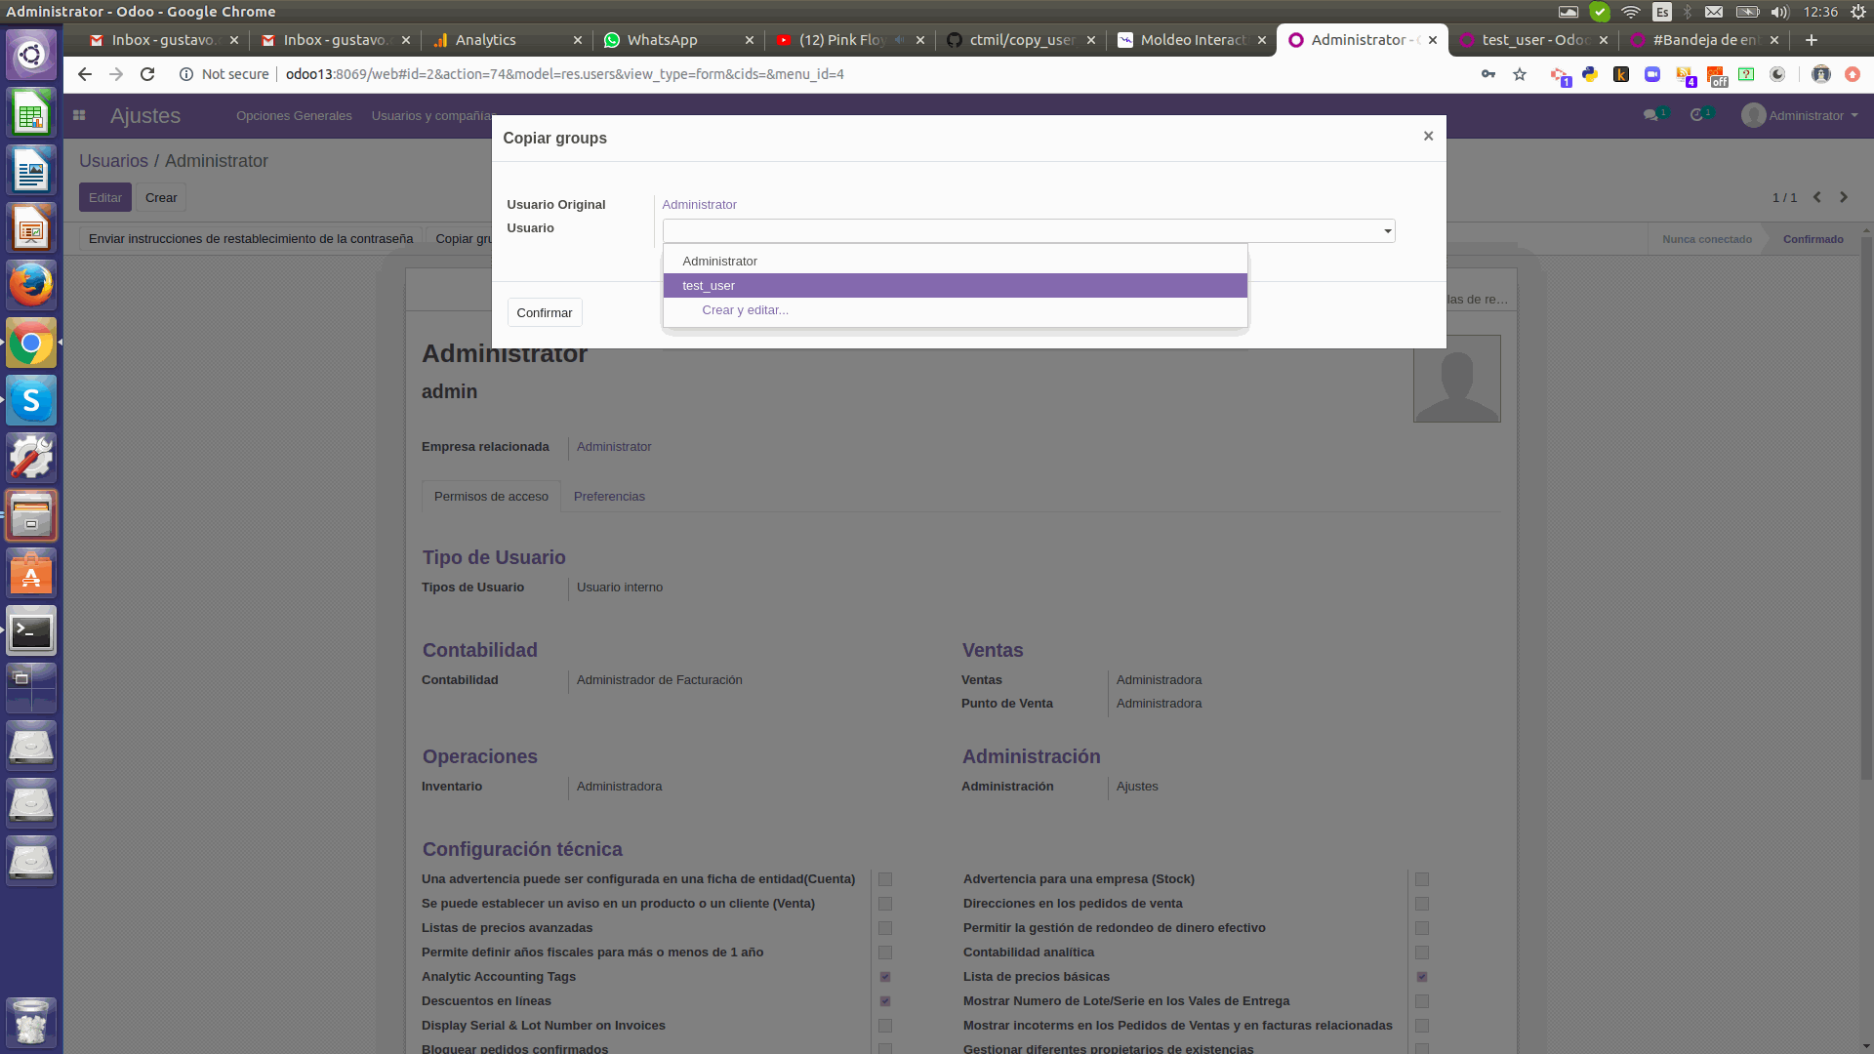
Task: Toggle the Analytic Accounting Tags checkbox
Action: [x=885, y=977]
